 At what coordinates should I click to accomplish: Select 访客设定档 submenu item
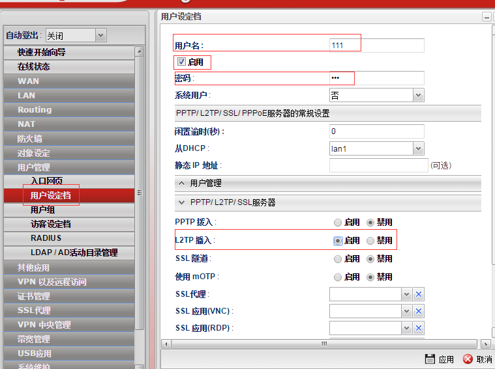69,224
